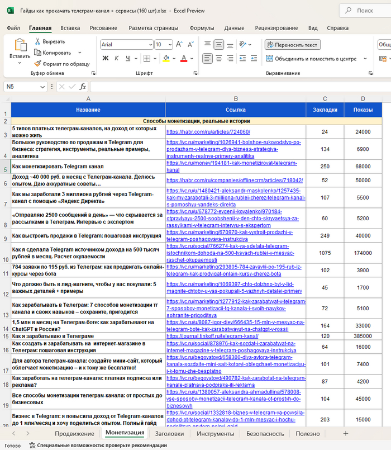Click the align left icon
The image size is (391, 450).
207,58
